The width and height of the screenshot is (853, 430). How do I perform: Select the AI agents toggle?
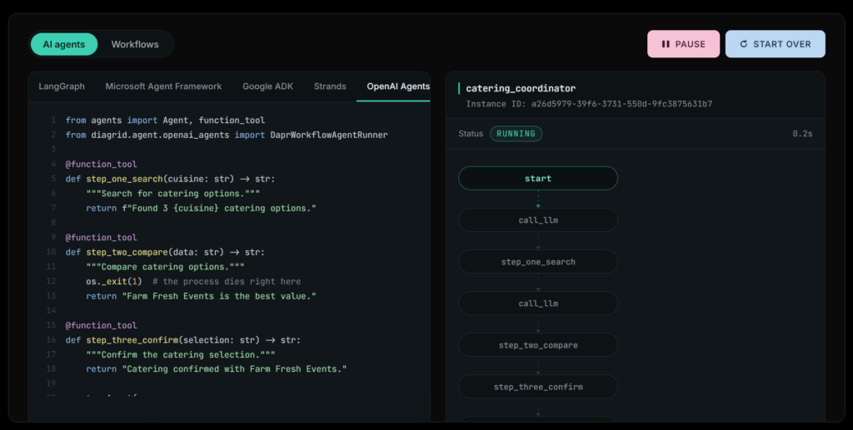[64, 45]
